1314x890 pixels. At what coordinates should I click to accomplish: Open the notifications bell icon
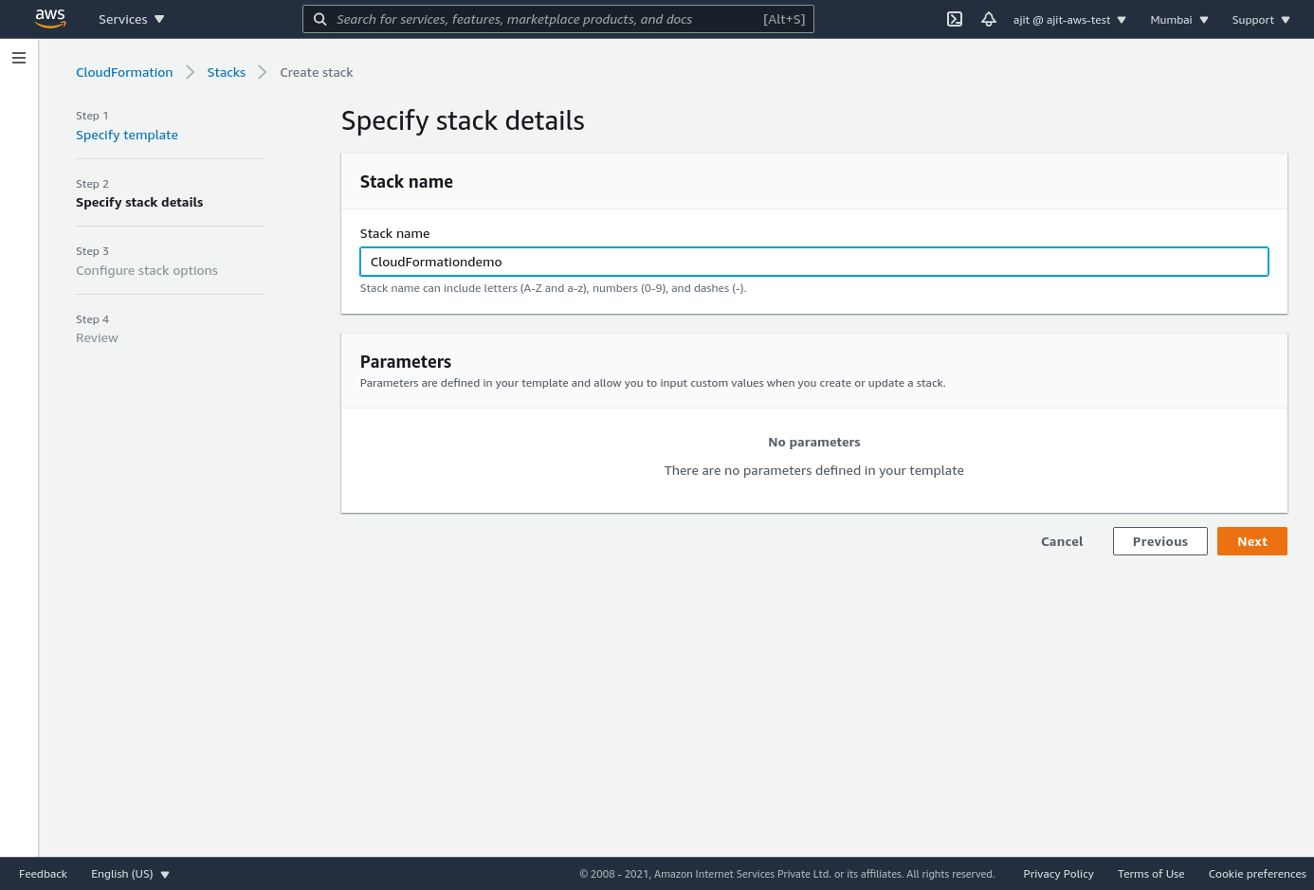tap(988, 19)
